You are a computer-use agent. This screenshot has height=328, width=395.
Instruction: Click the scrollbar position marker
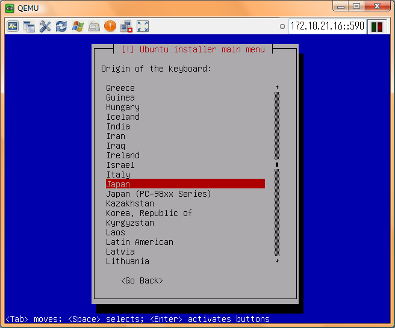tap(277, 165)
